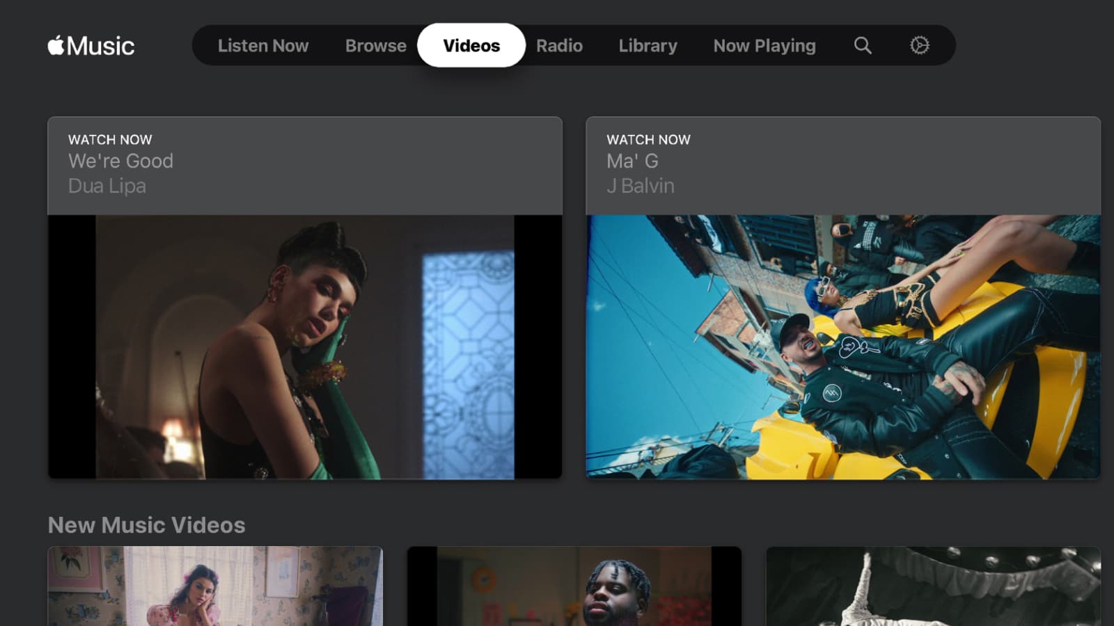Click the Ma' G title text
Image resolution: width=1114 pixels, height=626 pixels.
(x=632, y=161)
